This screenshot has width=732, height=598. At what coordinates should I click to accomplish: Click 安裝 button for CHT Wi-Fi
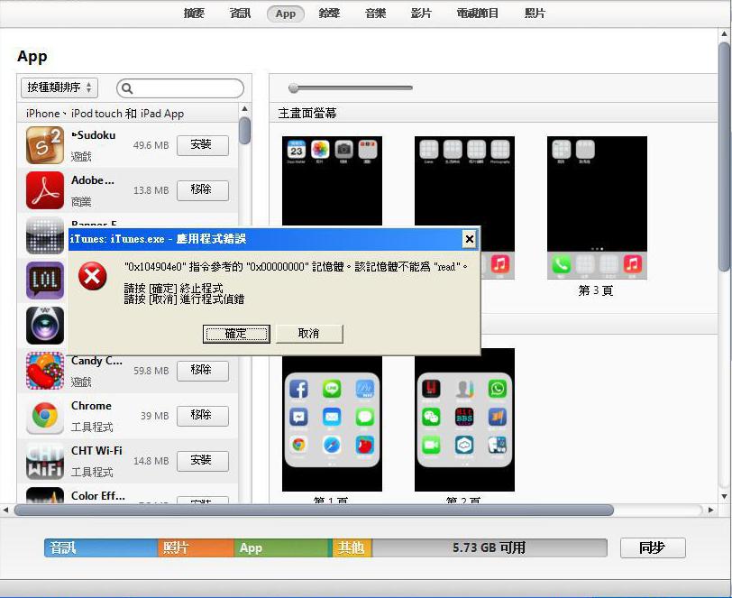(203, 461)
